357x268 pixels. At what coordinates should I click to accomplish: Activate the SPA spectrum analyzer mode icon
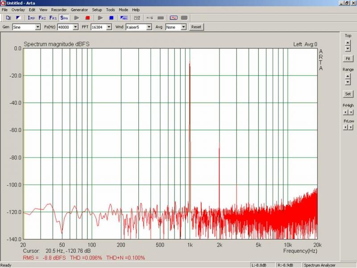click(64, 18)
